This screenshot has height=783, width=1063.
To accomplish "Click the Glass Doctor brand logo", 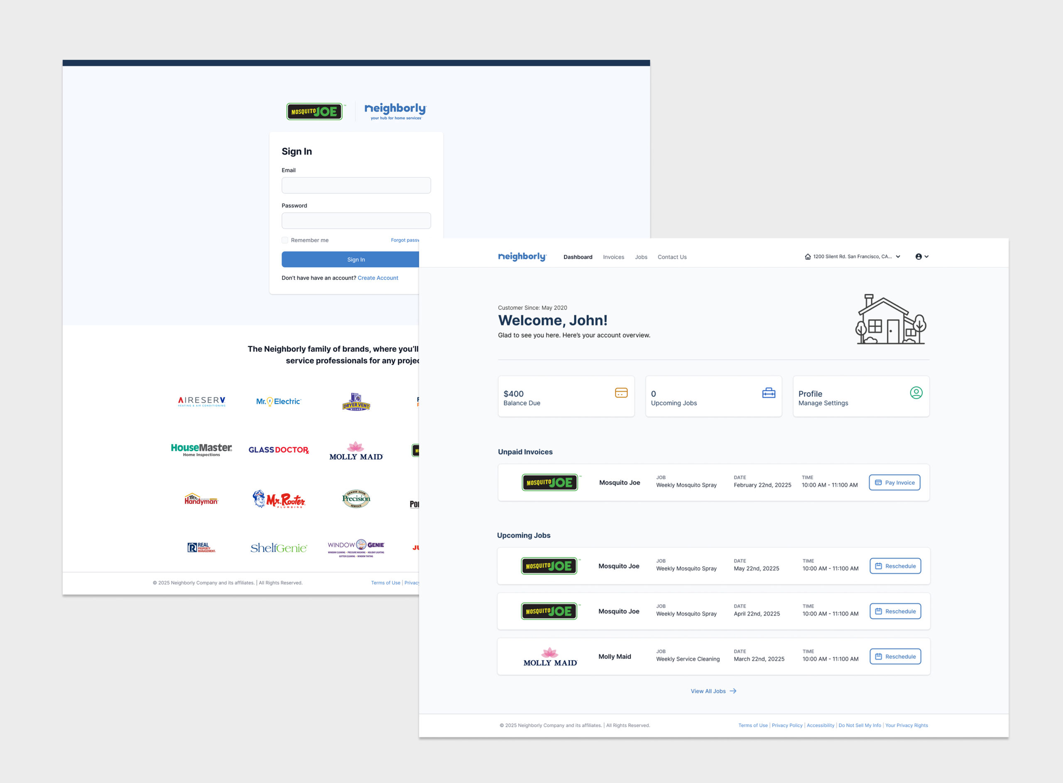I will [x=279, y=450].
